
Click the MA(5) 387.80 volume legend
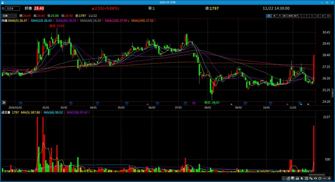pos(31,113)
